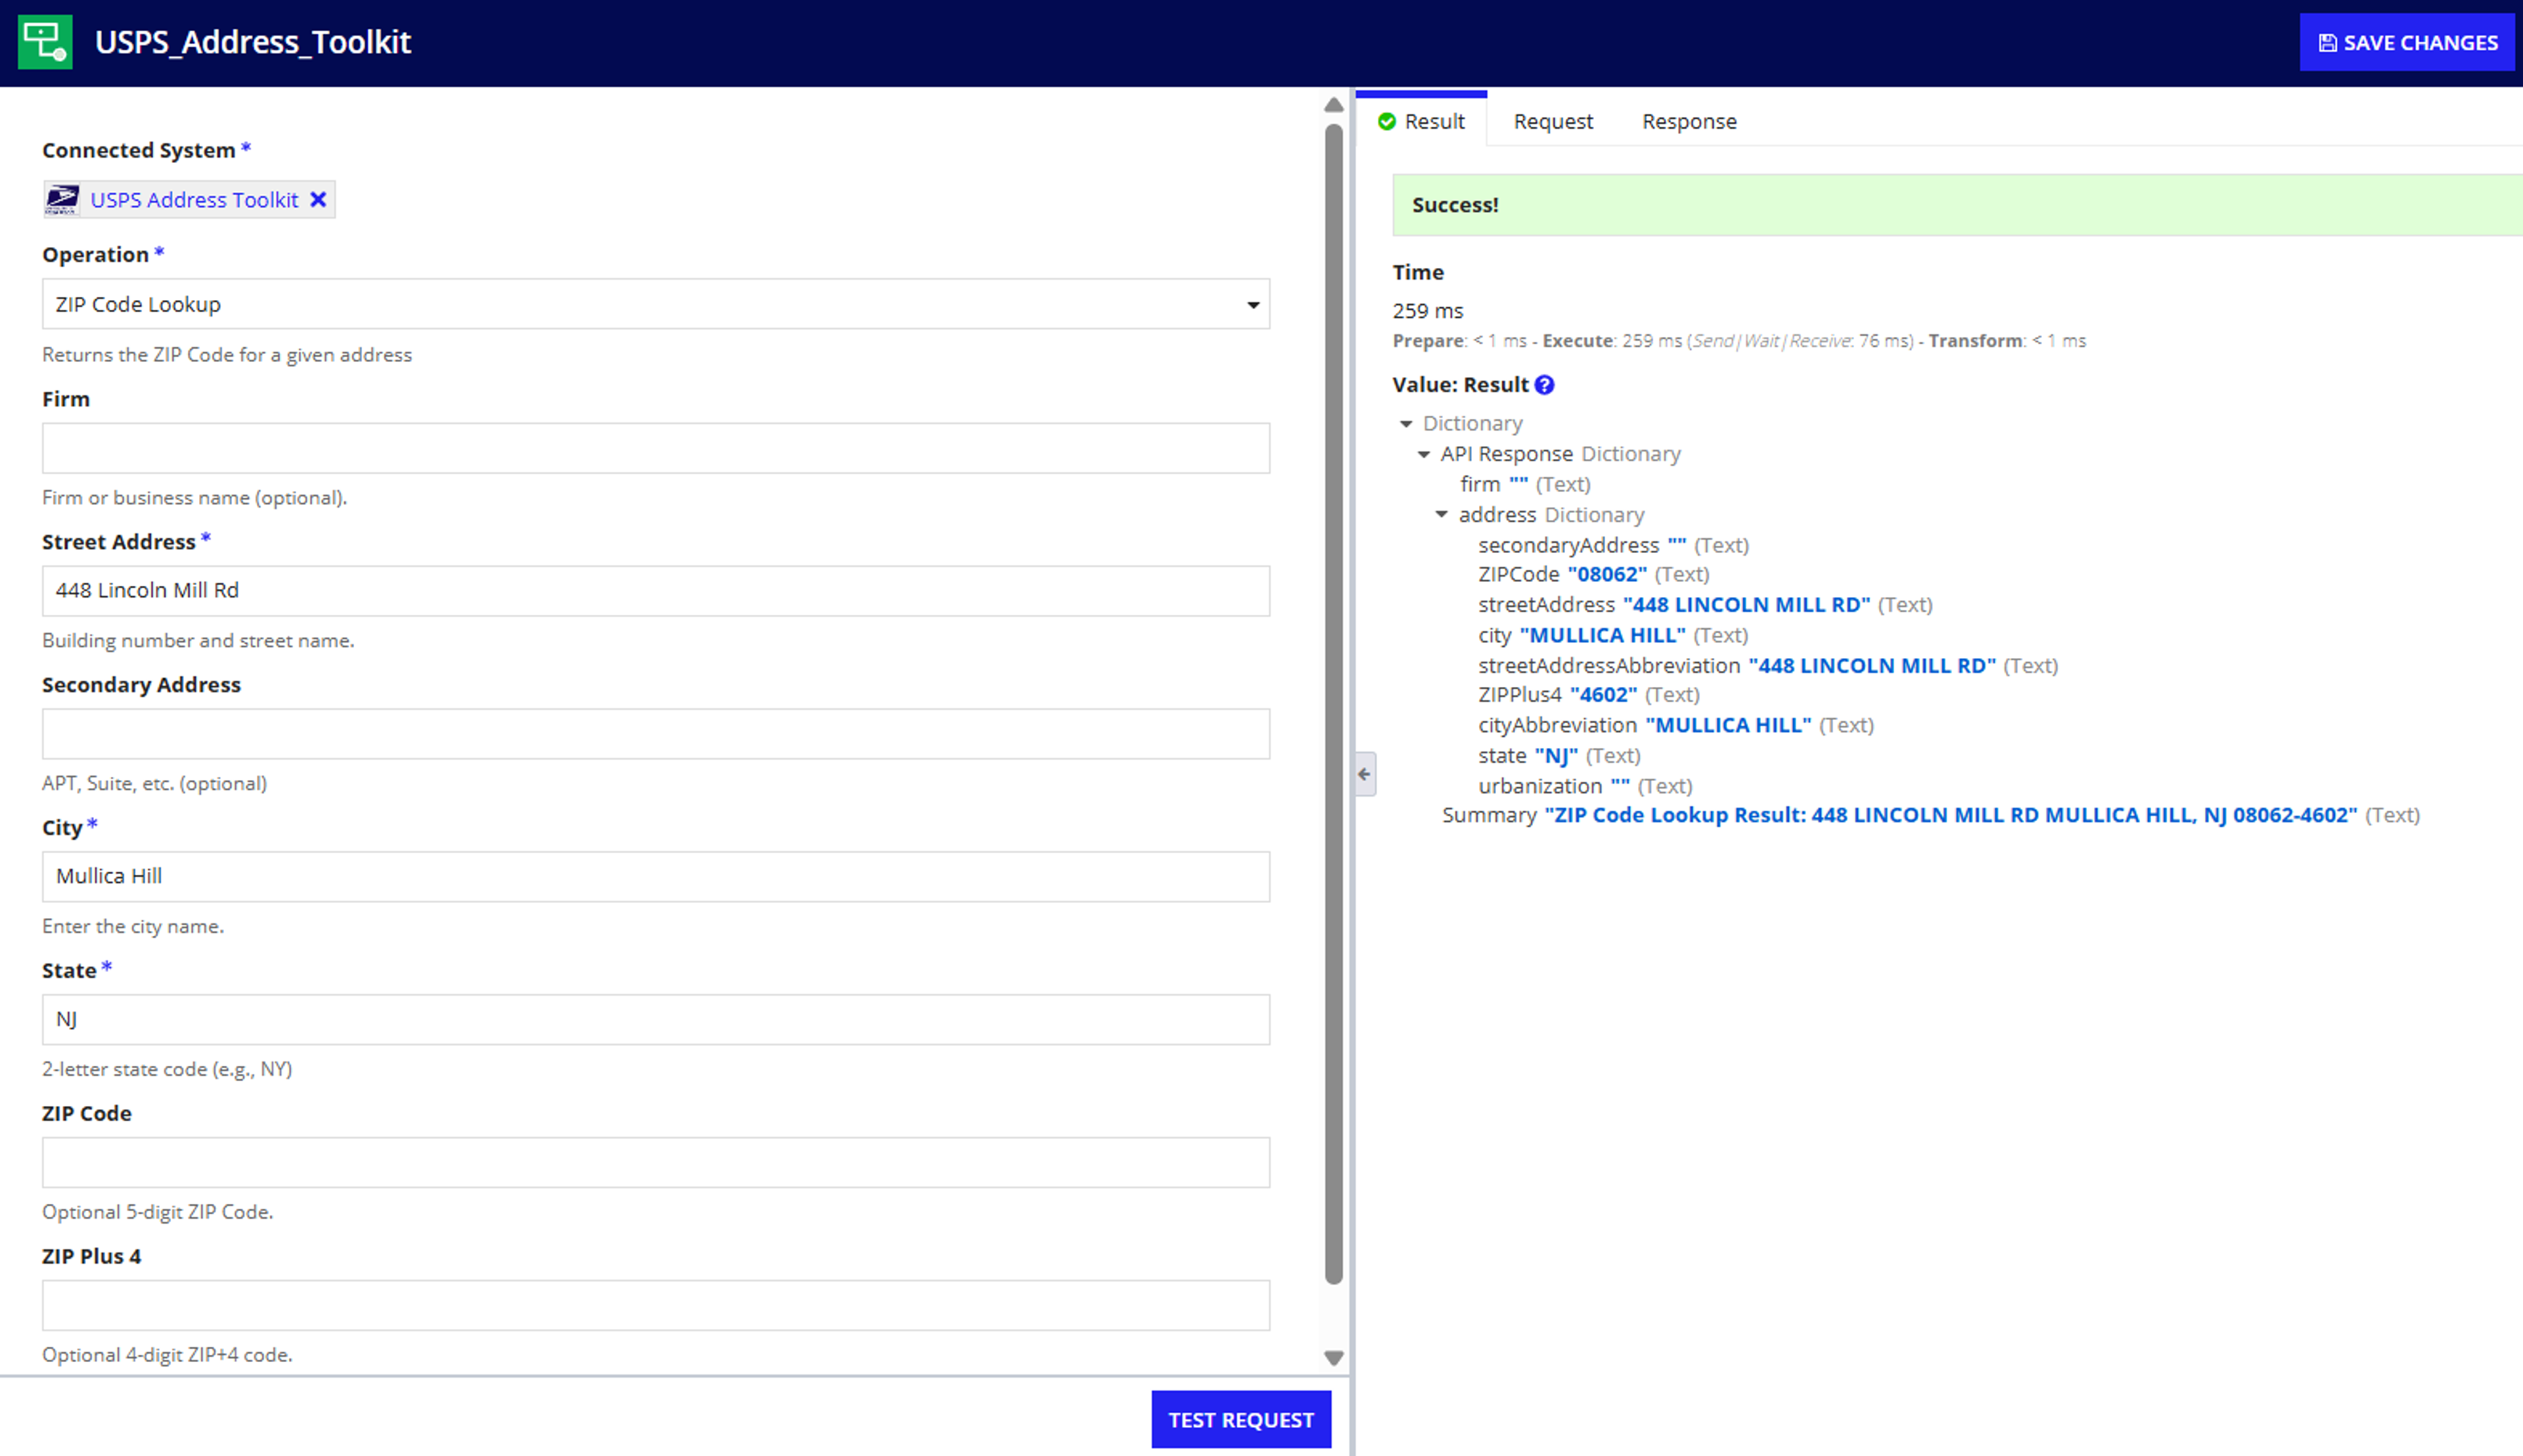This screenshot has width=2523, height=1456.
Task: Click the green success check icon
Action: click(x=1386, y=122)
